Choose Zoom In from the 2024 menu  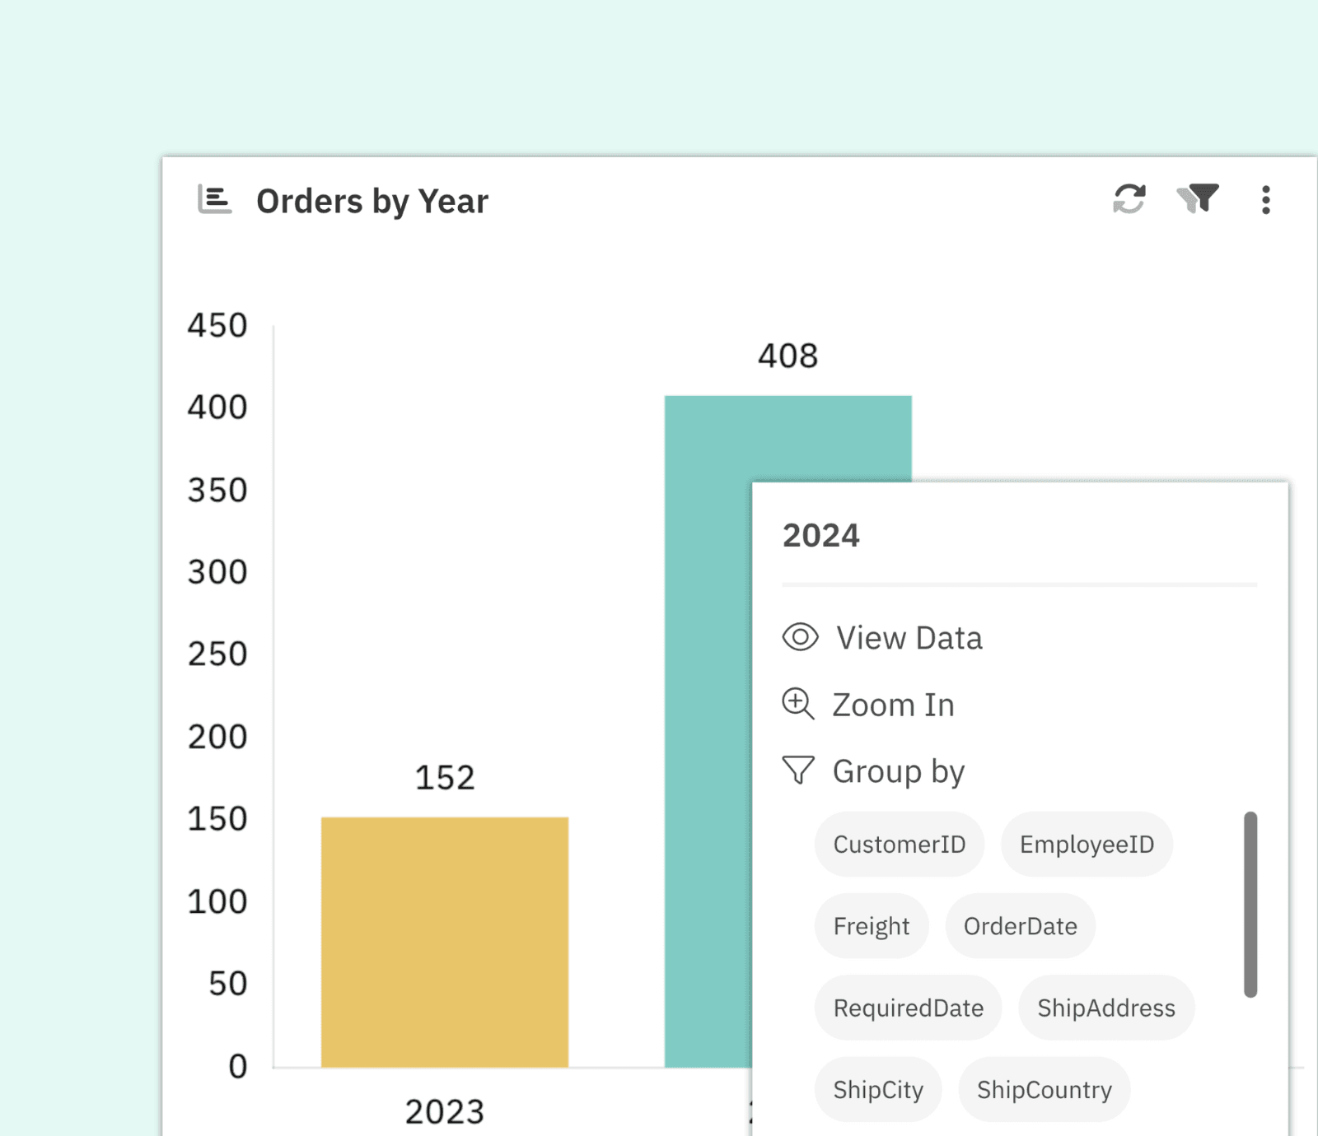click(893, 704)
